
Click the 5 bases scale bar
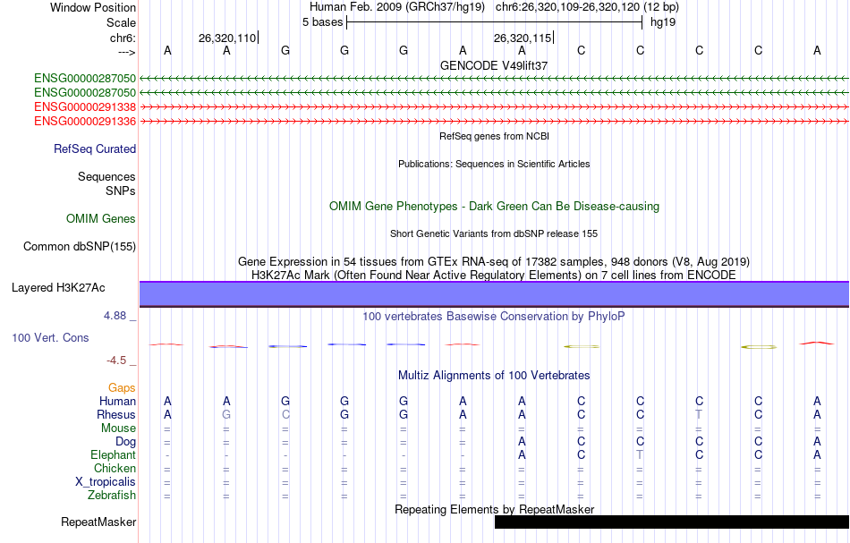[x=495, y=22]
